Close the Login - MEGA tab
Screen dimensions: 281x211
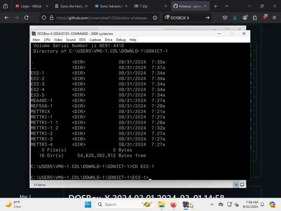pos(47,6)
